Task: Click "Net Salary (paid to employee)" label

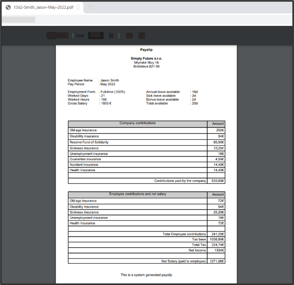Action: click(x=184, y=261)
